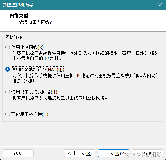This screenshot has height=160, width=166.
Task: Proceed with the 下一步(N) button
Action: [114, 153]
